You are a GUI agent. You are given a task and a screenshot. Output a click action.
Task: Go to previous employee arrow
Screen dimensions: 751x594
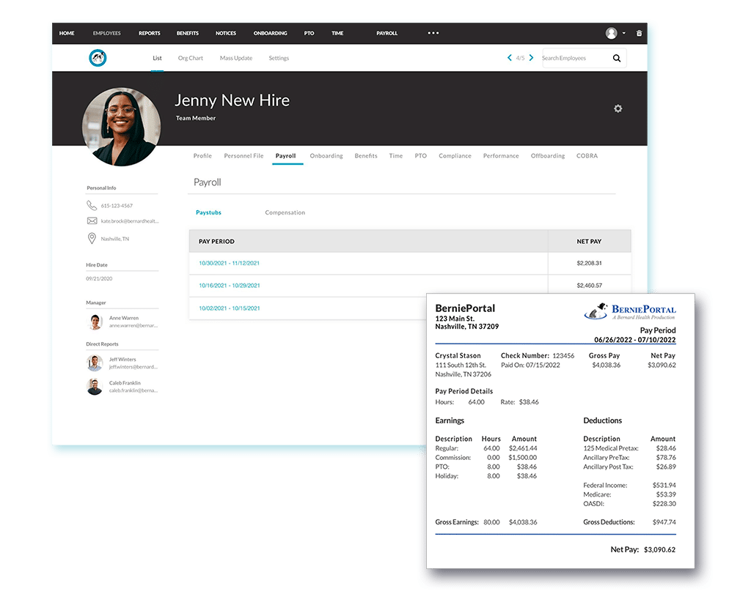click(510, 58)
